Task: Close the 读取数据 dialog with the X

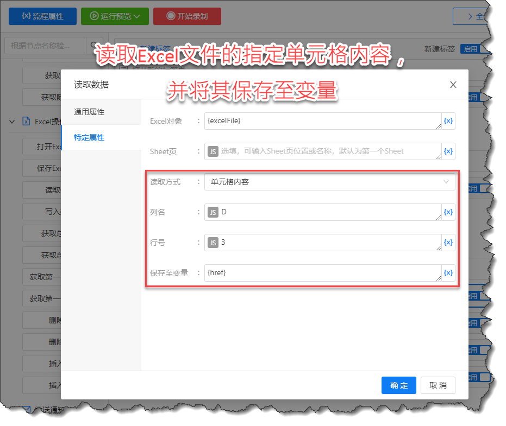Action: [453, 85]
